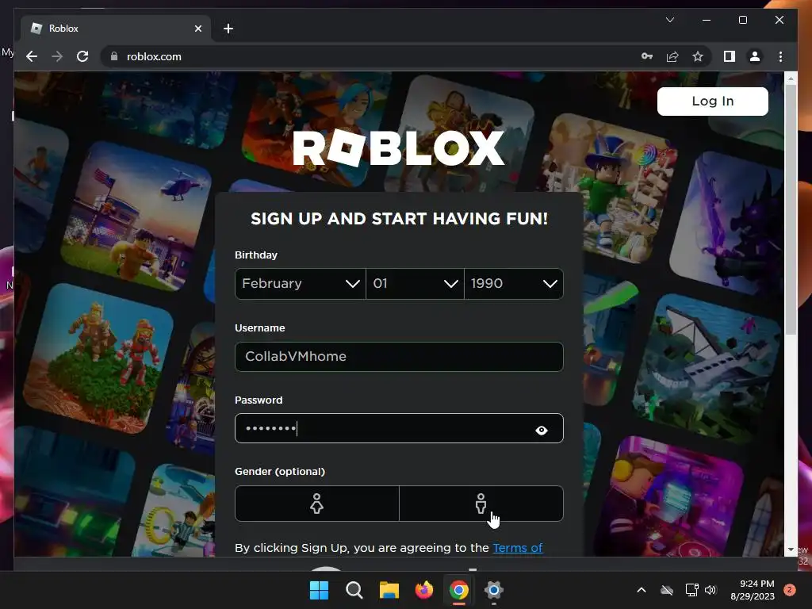Screen dimensions: 812x609
Task: Click the page scrollbar thumb
Action: [x=791, y=209]
